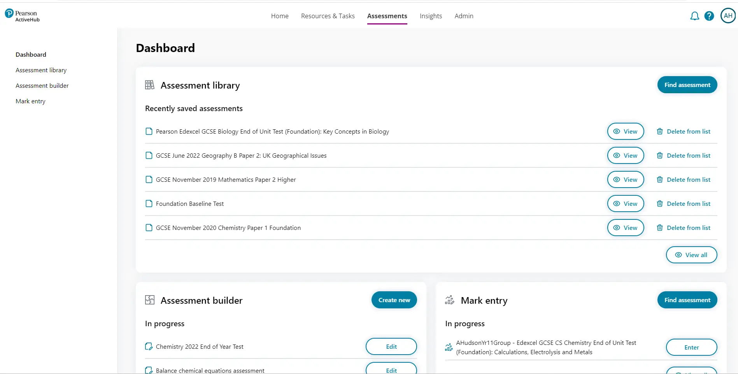
Task: Click document icon beside Chemistry Paper 1 Foundation
Action: click(x=149, y=228)
